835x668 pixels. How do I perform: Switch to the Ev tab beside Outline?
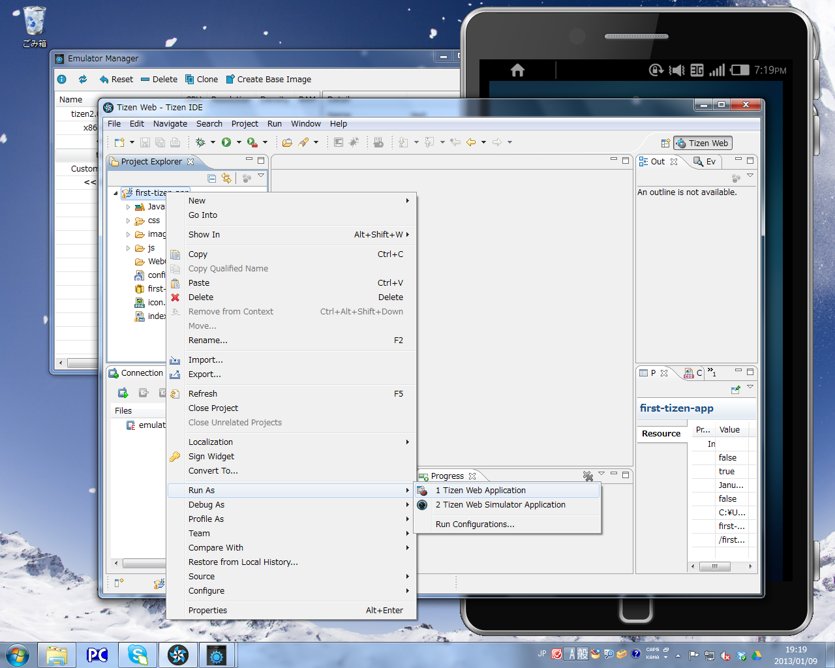705,162
